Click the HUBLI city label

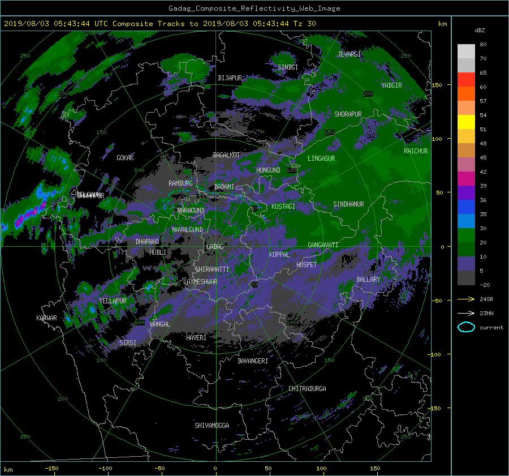158,252
